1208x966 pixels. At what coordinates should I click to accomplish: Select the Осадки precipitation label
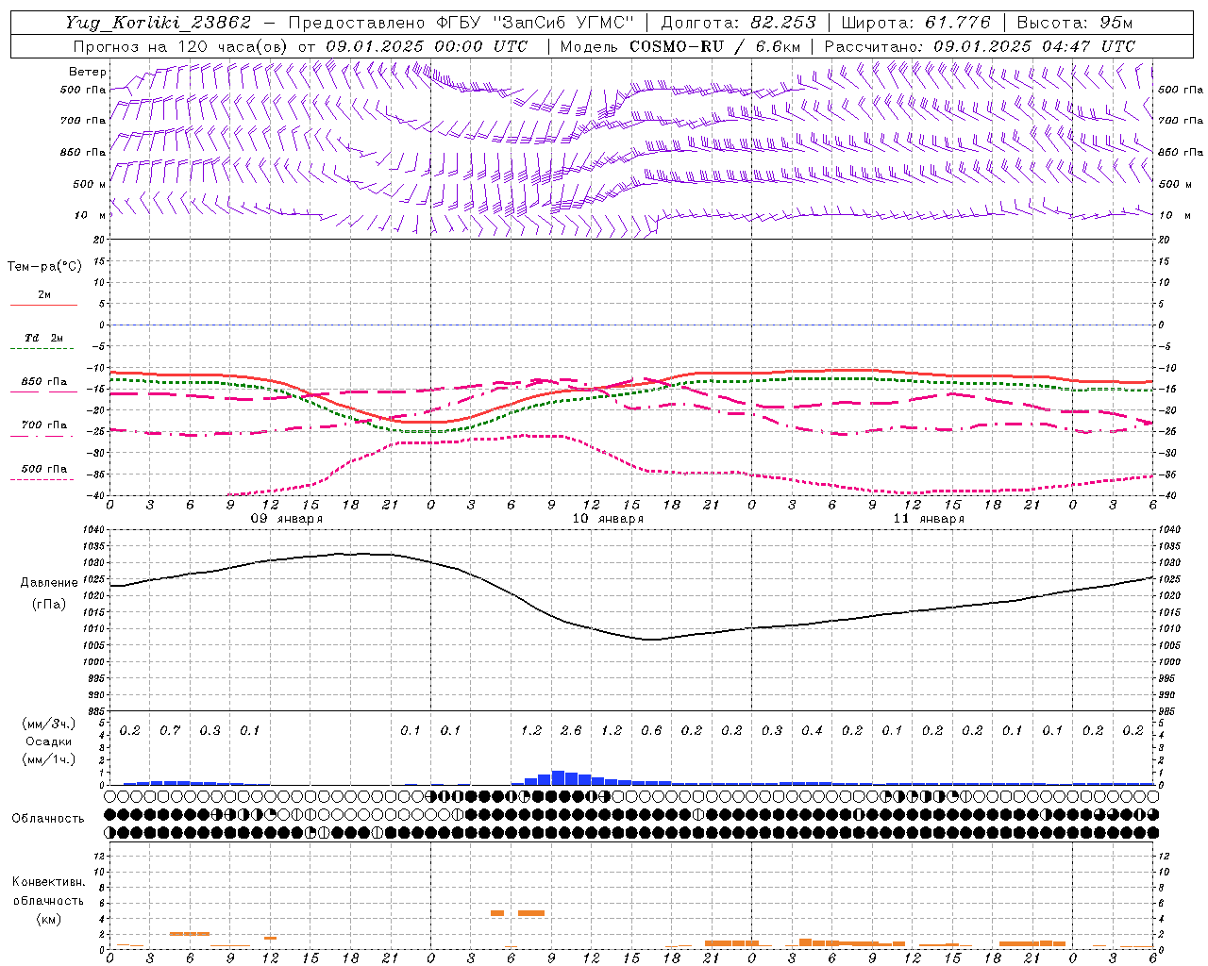[x=48, y=741]
